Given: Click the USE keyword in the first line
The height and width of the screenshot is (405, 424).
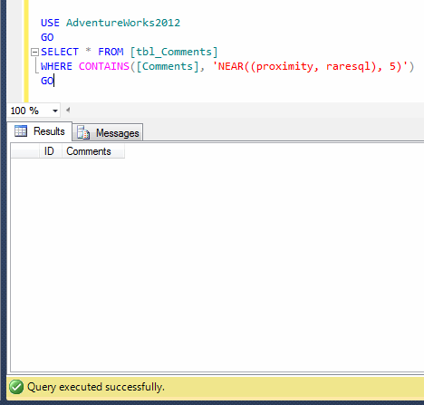Looking at the screenshot, I should point(50,23).
